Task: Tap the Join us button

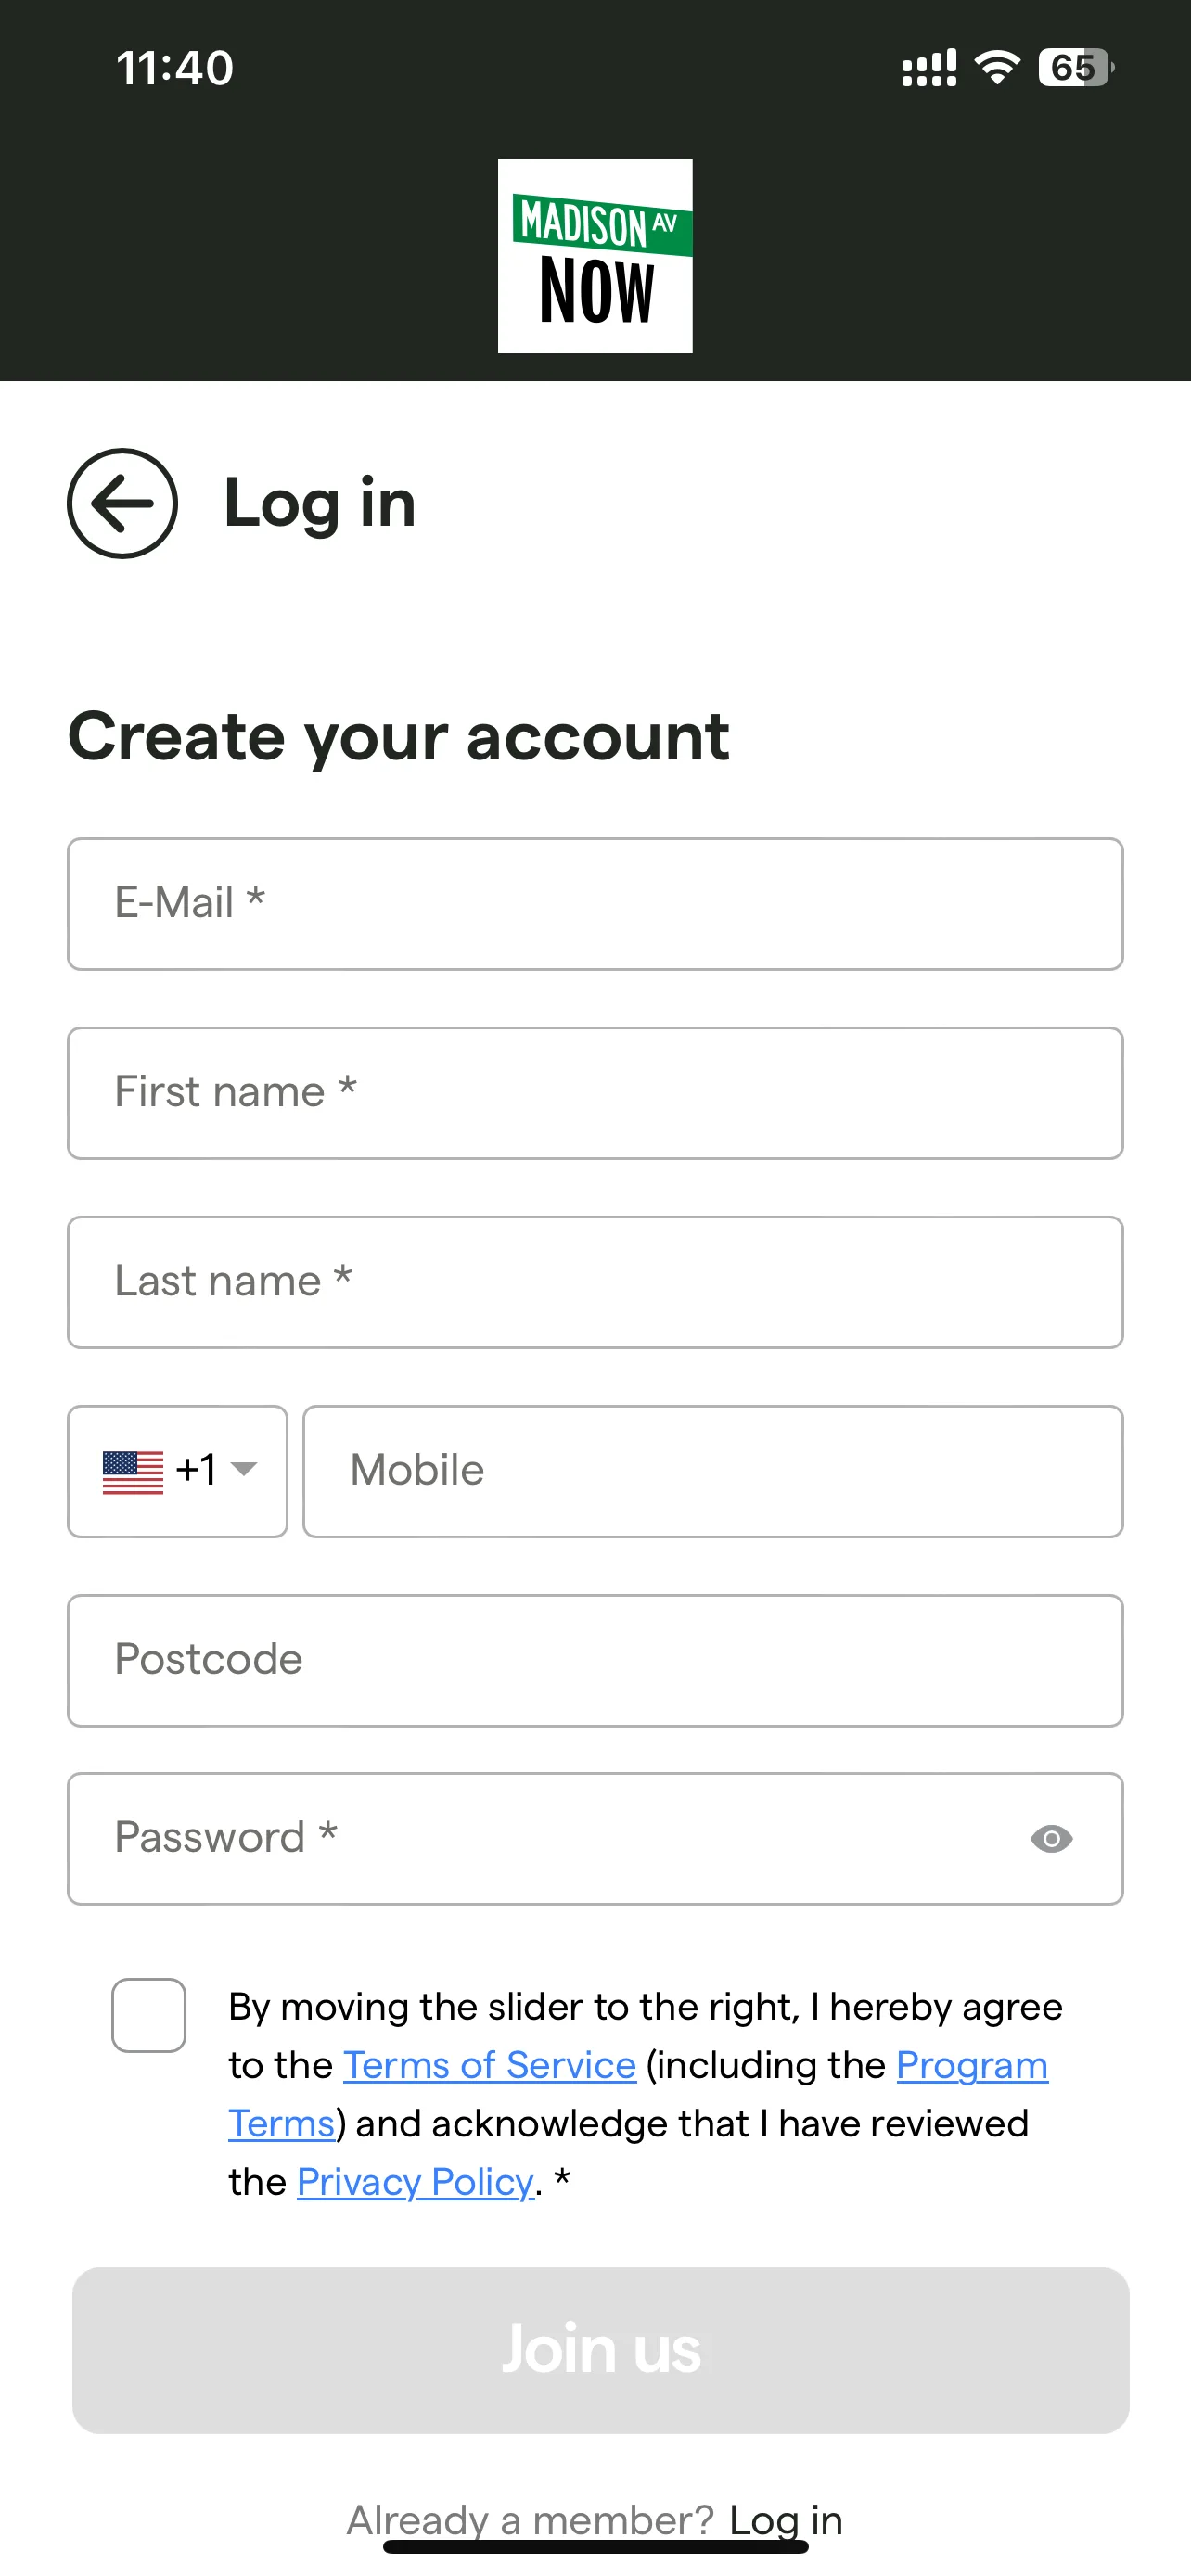Action: tap(601, 2350)
